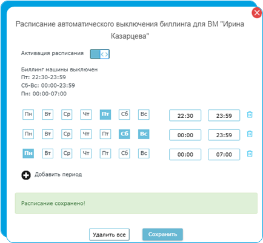Deselect Сб in the second period row
Image resolution: width=263 pixels, height=243 pixels.
click(124, 134)
